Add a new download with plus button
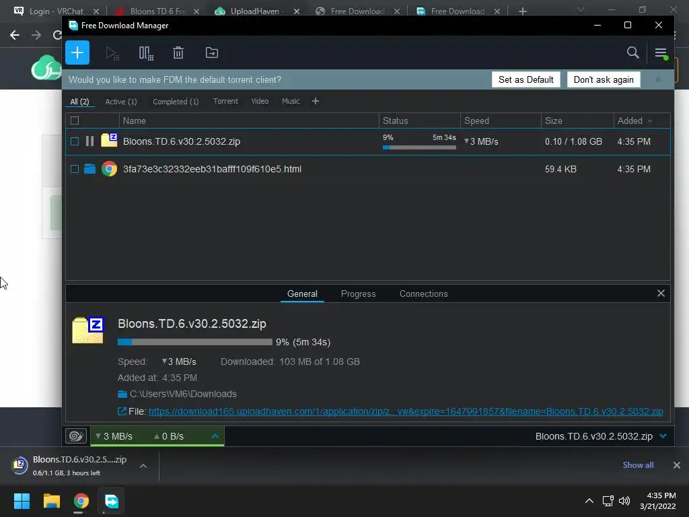 (x=77, y=53)
